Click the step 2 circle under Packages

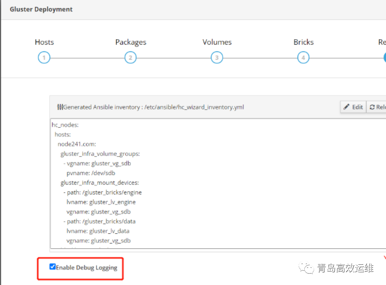click(130, 58)
